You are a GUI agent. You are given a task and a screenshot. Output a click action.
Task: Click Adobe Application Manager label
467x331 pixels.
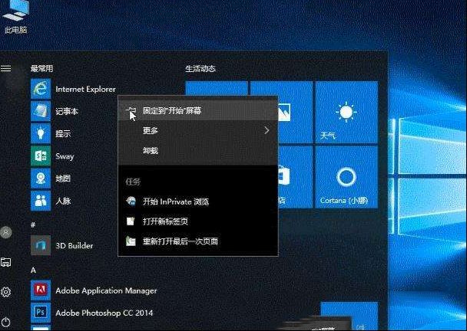(106, 290)
